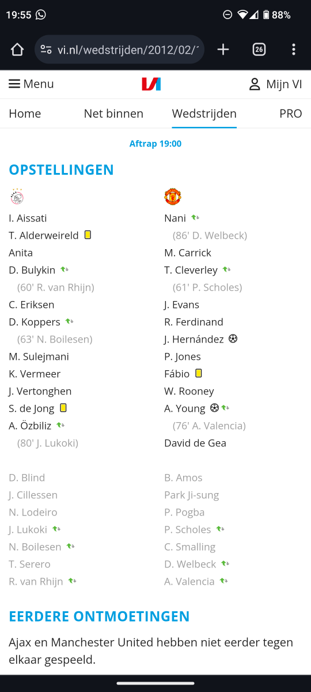
Task: Open the tab switcher showing 26 tabs
Action: [259, 50]
